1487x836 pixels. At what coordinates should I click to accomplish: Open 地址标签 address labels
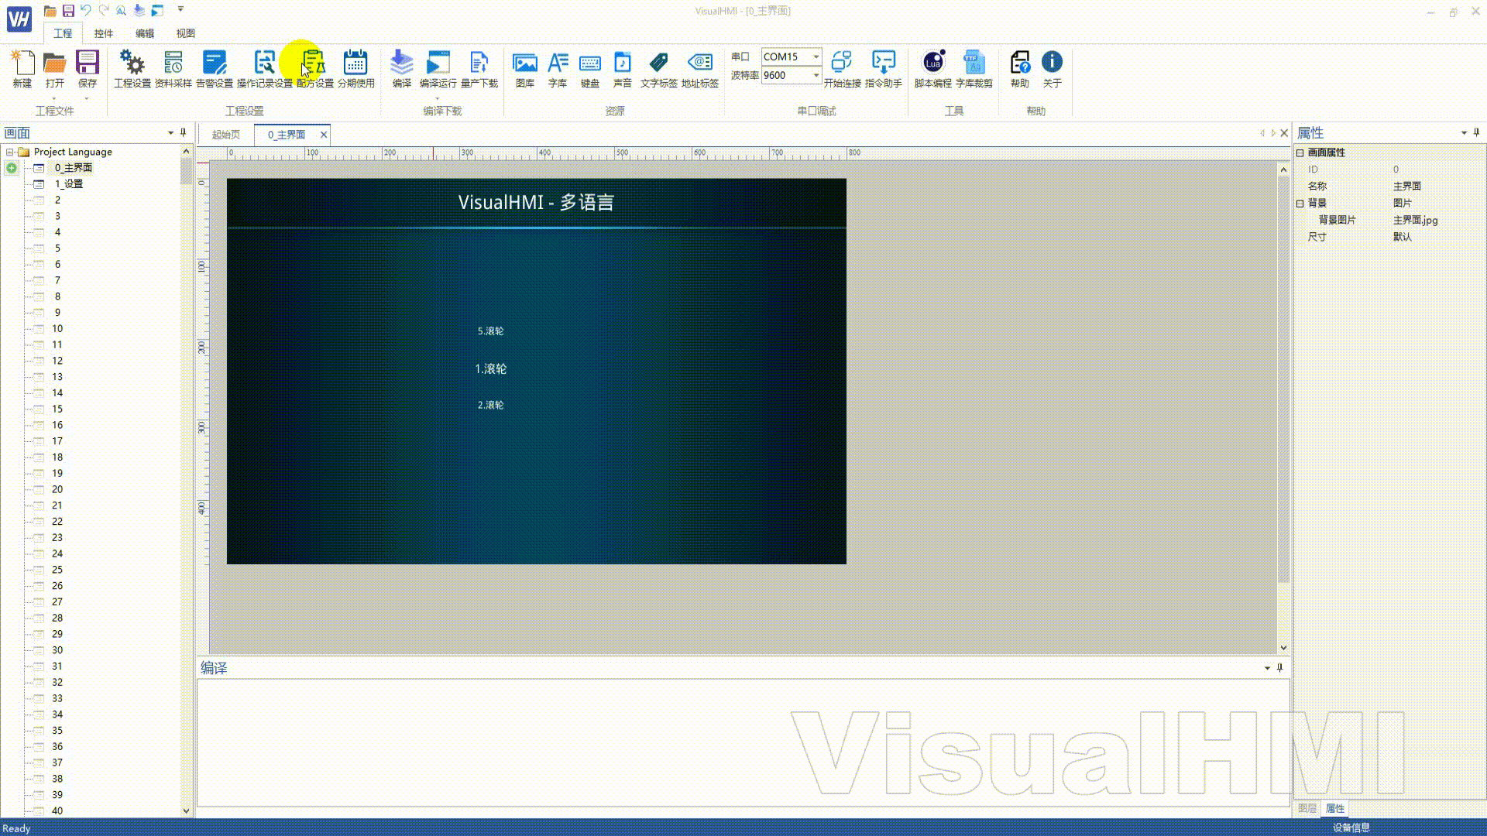tap(700, 69)
